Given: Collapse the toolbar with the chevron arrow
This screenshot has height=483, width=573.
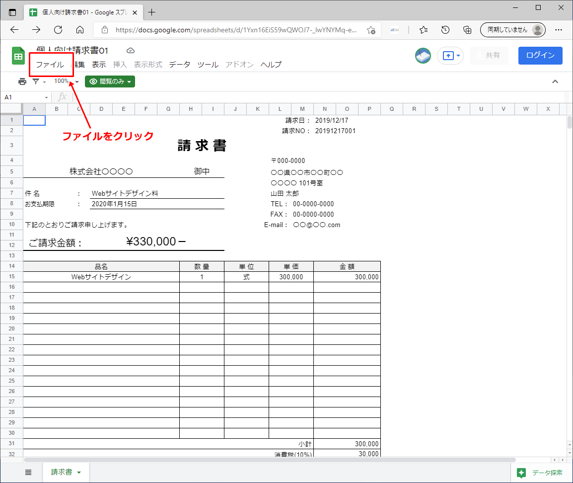Looking at the screenshot, I should (x=555, y=80).
